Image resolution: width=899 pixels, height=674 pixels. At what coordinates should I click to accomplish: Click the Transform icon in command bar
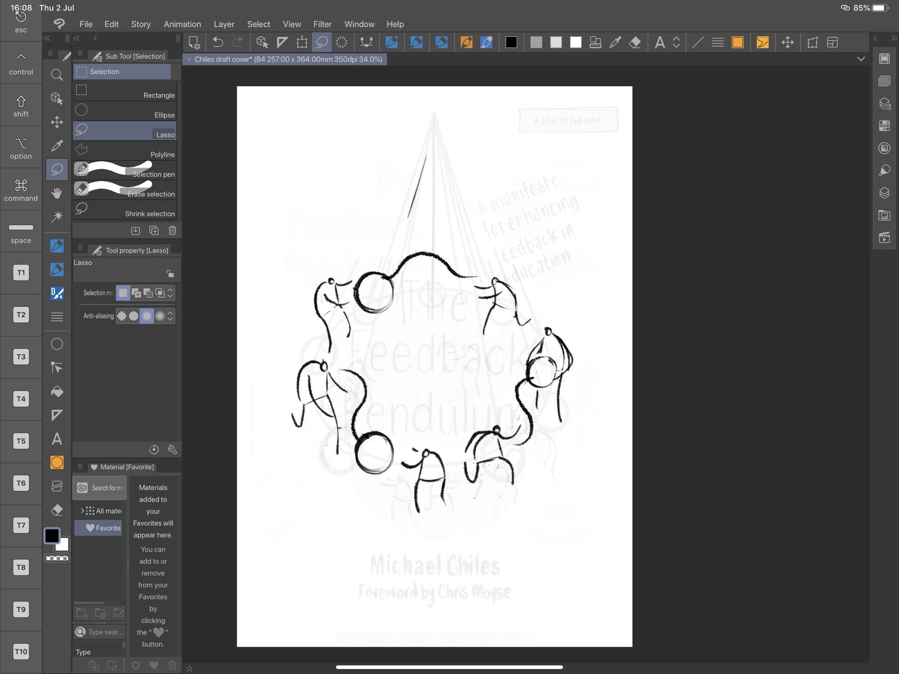coord(302,42)
